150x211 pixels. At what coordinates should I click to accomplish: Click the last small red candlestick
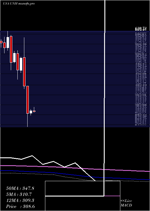[34, 111]
